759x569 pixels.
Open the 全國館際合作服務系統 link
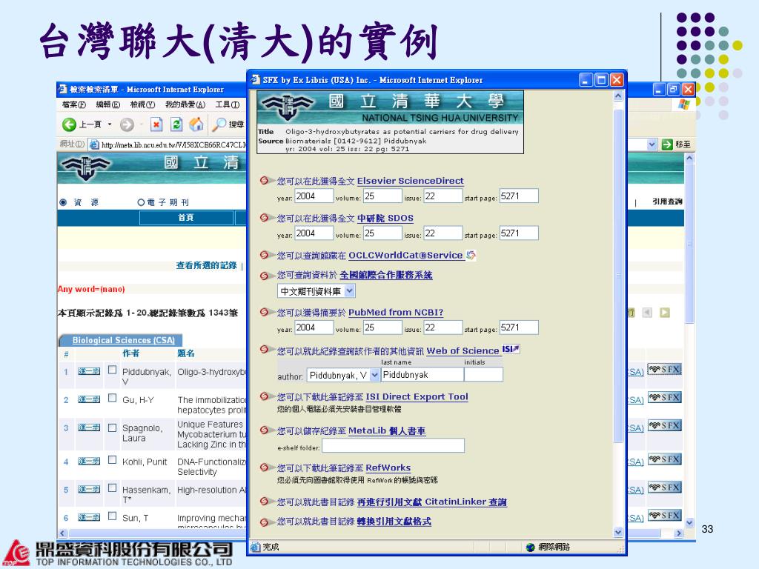[x=385, y=276]
